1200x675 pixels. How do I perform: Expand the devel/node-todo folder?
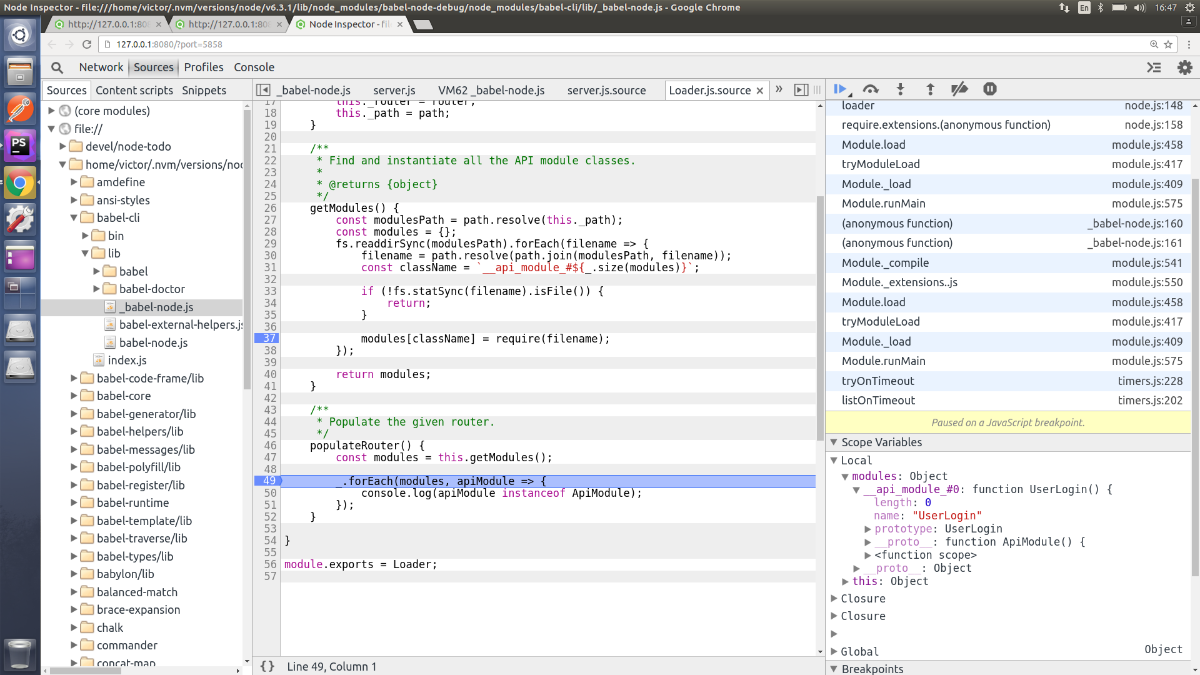[62, 146]
